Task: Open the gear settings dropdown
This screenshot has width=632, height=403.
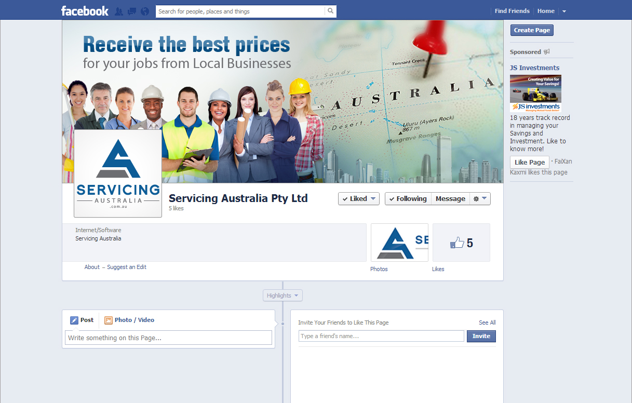Action: click(480, 198)
